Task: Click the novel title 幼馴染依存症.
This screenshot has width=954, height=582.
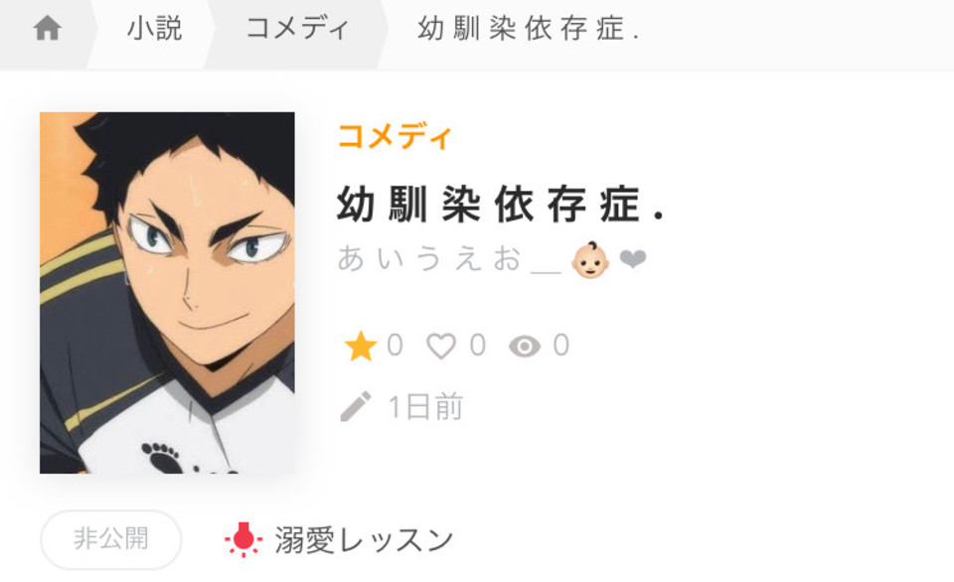Action: point(500,205)
